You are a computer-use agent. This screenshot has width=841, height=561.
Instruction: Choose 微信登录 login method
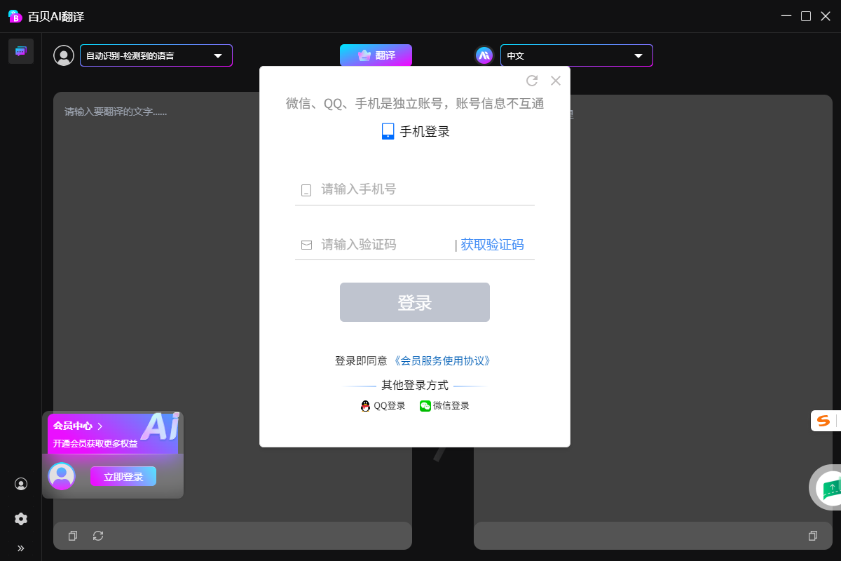click(x=445, y=406)
